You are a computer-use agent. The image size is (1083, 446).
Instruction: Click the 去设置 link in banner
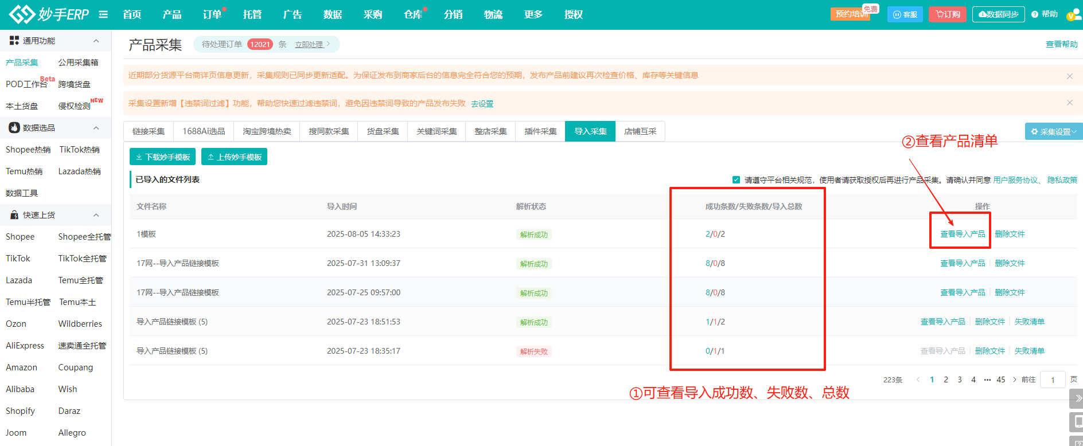coord(482,104)
